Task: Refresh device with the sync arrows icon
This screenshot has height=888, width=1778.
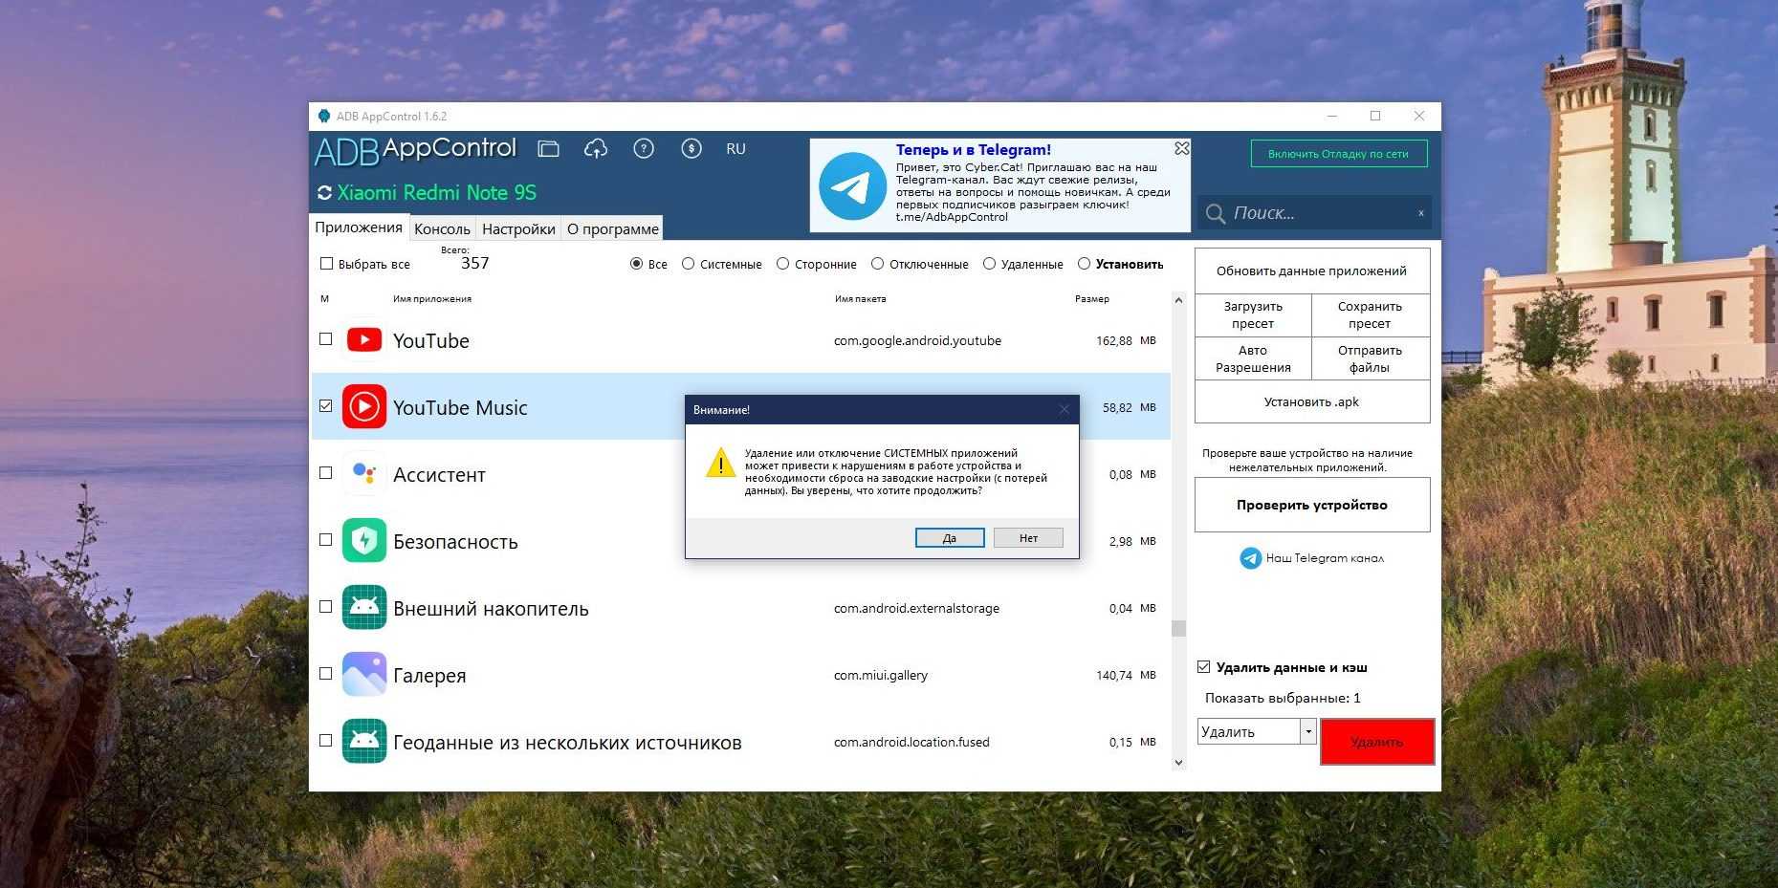Action: [324, 193]
